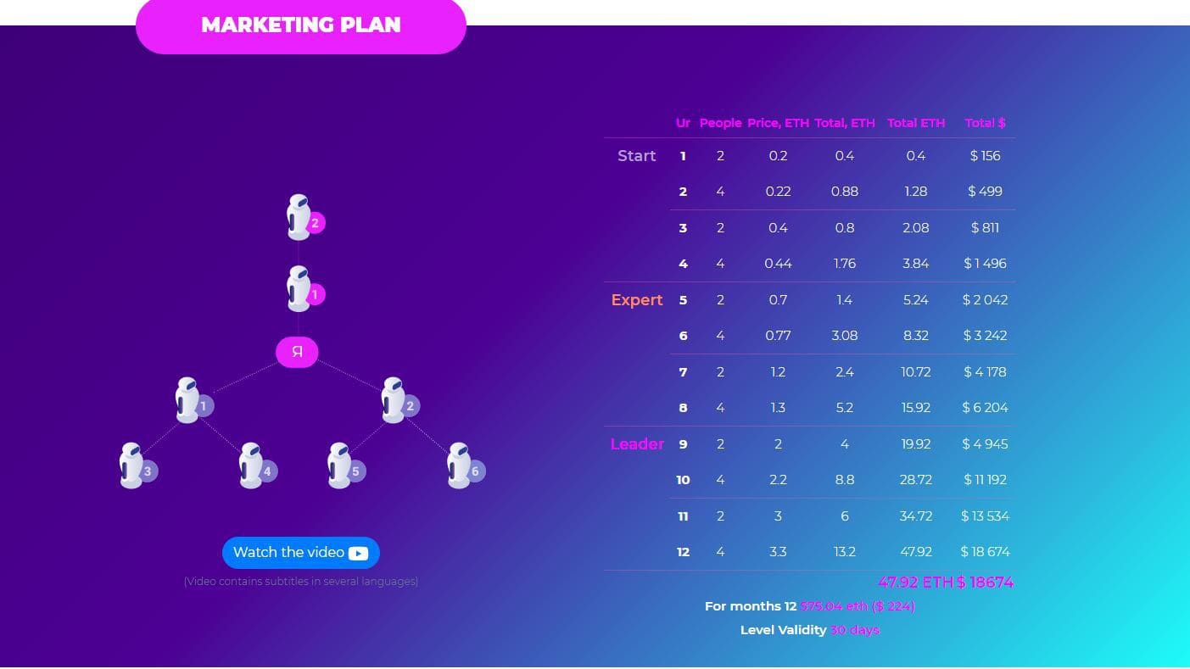Select robot number 3 in the bottom row
This screenshot has height=669, width=1190.
click(x=134, y=465)
